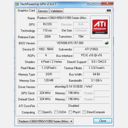Click the Default Clock value 324 MHz
The image size is (128, 128).
point(45,99)
